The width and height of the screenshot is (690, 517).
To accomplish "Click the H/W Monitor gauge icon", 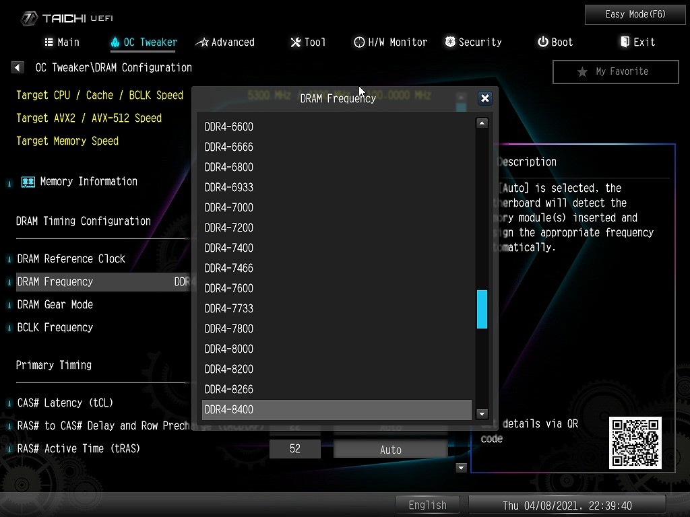I will [x=359, y=42].
